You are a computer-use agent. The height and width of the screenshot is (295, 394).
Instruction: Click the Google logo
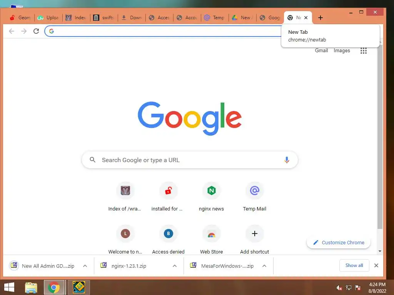(x=190, y=118)
